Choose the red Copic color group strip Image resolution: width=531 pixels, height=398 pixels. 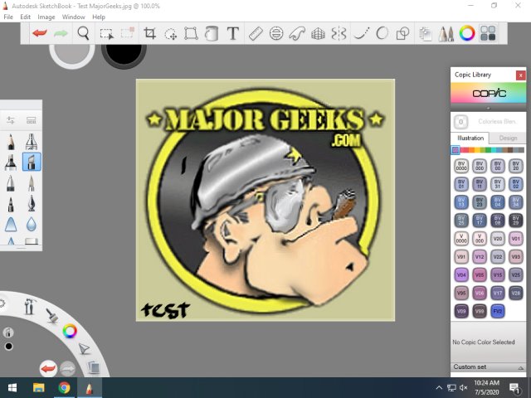[465, 149]
